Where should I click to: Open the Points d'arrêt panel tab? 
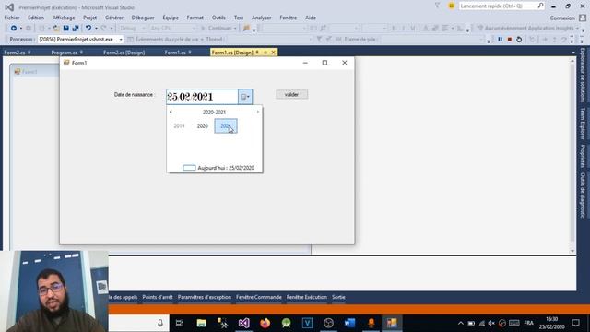[x=158, y=297]
